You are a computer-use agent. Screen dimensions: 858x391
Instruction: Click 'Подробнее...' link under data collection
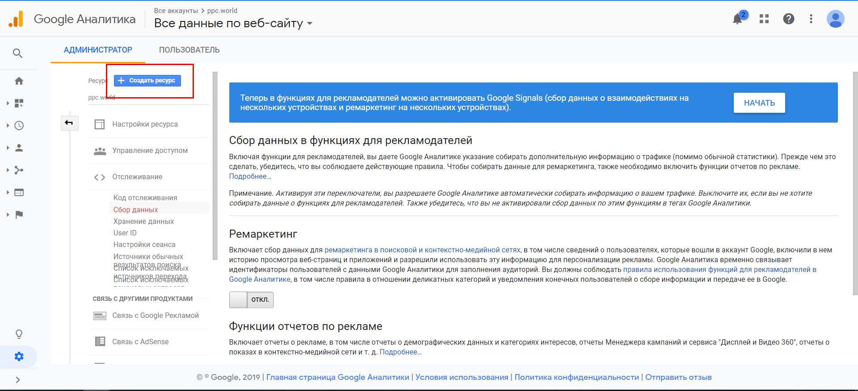pos(250,177)
